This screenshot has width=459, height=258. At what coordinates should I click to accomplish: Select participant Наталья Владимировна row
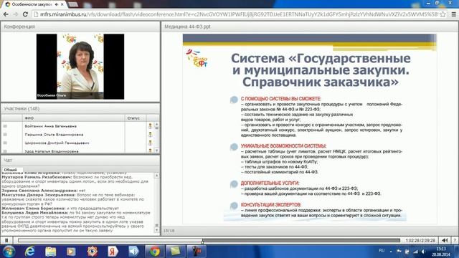(77, 151)
